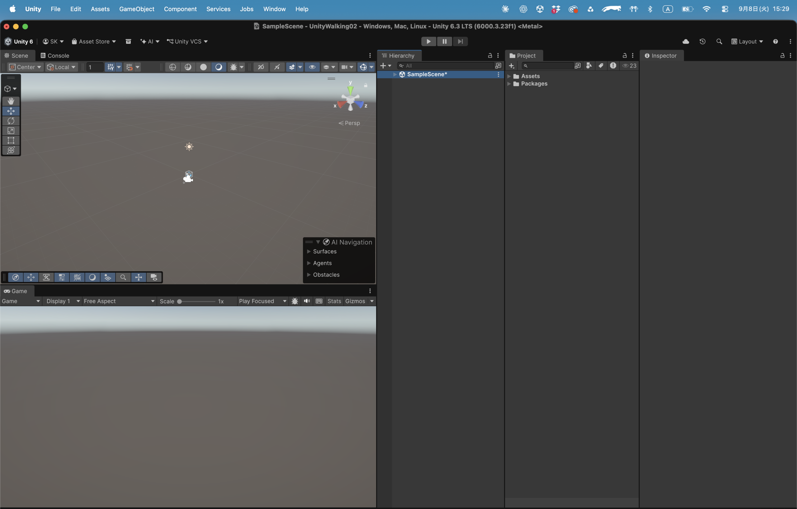Switch to wireframe draw mode icon

pyautogui.click(x=172, y=67)
